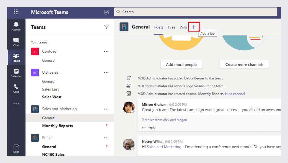The image size is (288, 163).
Task: Select Retail team name
Action: coord(47,138)
